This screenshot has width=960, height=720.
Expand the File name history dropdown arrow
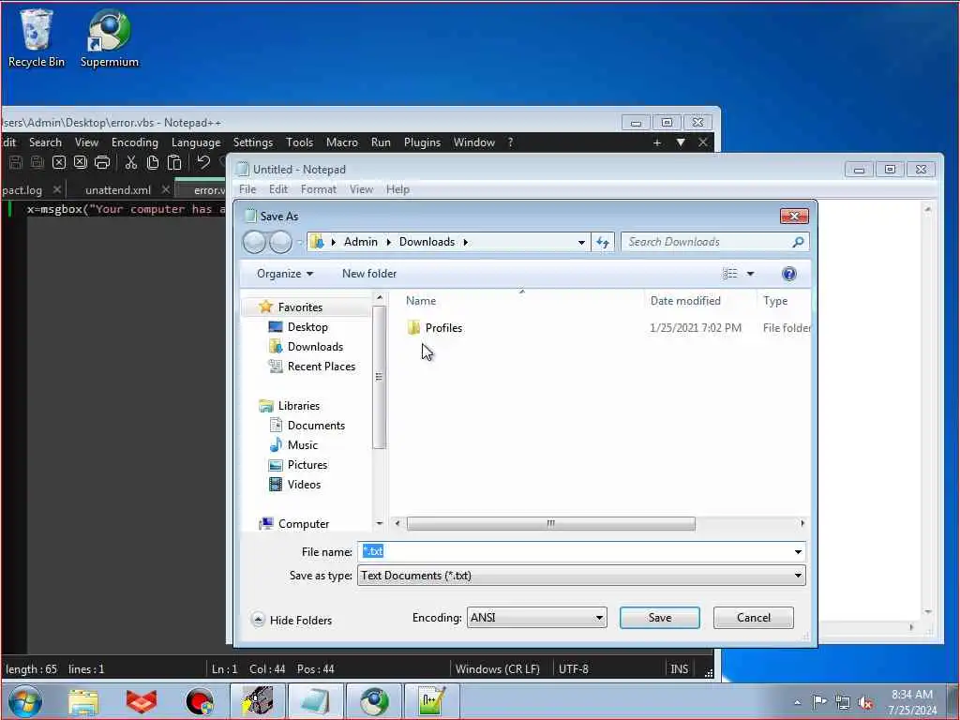[798, 551]
